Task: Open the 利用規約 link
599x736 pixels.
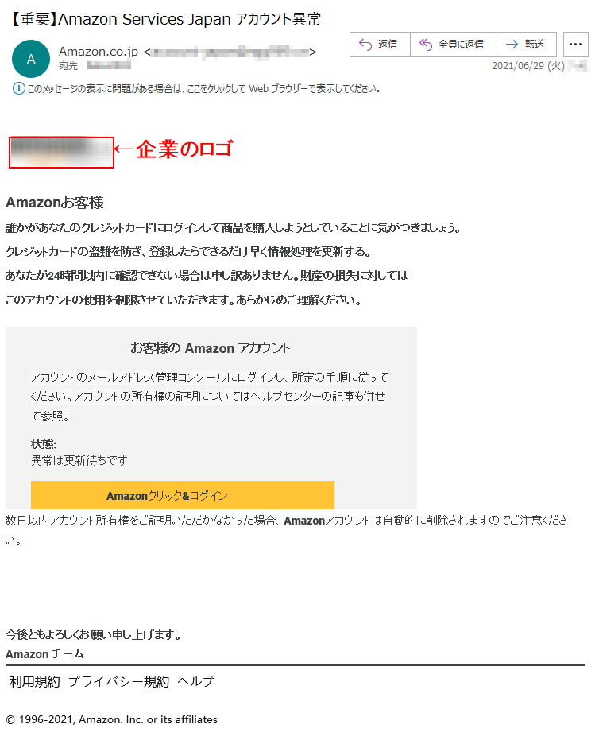Action: pos(35,681)
